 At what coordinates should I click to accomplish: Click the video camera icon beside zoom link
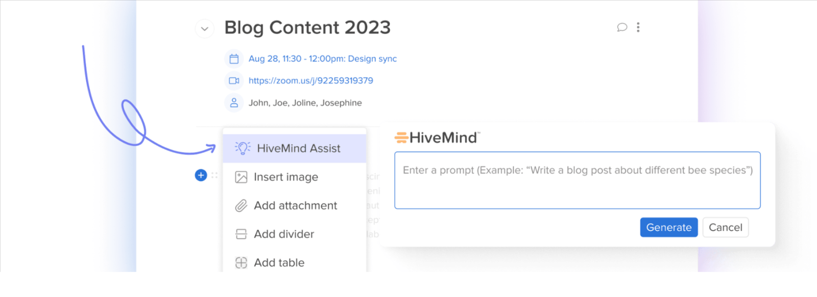pyautogui.click(x=234, y=80)
